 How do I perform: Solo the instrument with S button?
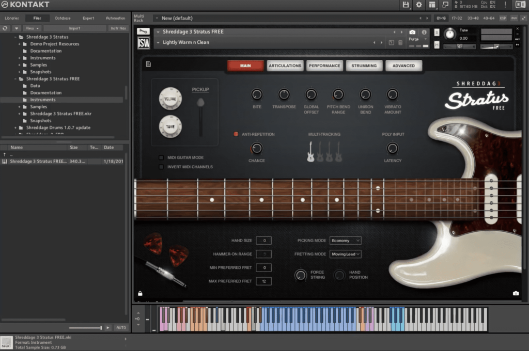[437, 33]
